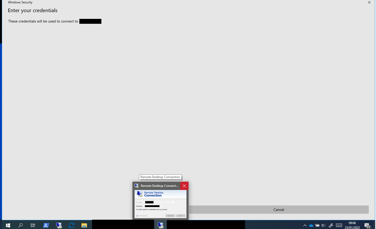Open the blue sync arrows taskbar app
The width and height of the screenshot is (376, 229).
(72, 225)
